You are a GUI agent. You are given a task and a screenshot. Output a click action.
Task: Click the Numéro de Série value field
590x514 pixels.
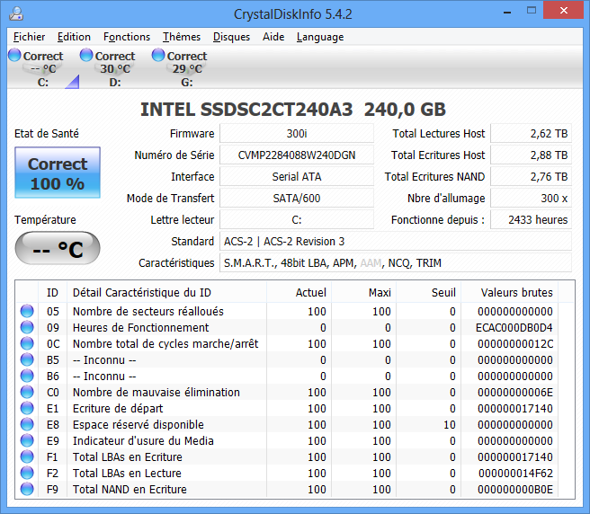point(296,155)
